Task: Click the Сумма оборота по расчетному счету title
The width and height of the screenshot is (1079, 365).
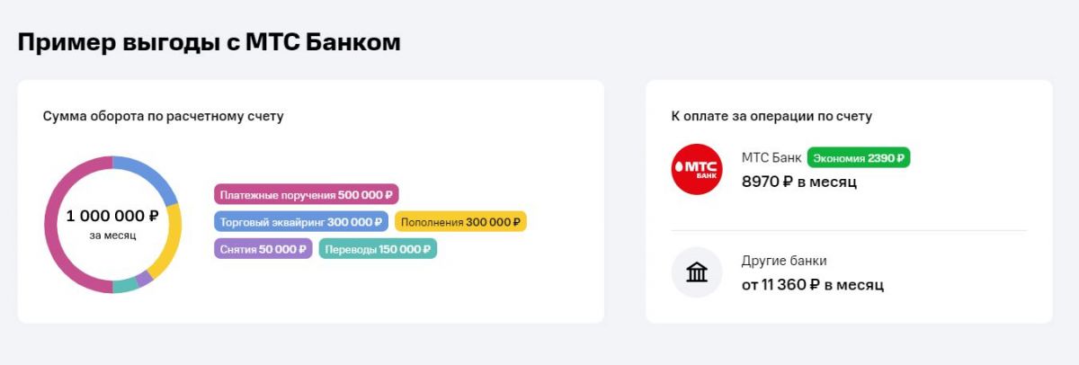Action: [x=164, y=116]
